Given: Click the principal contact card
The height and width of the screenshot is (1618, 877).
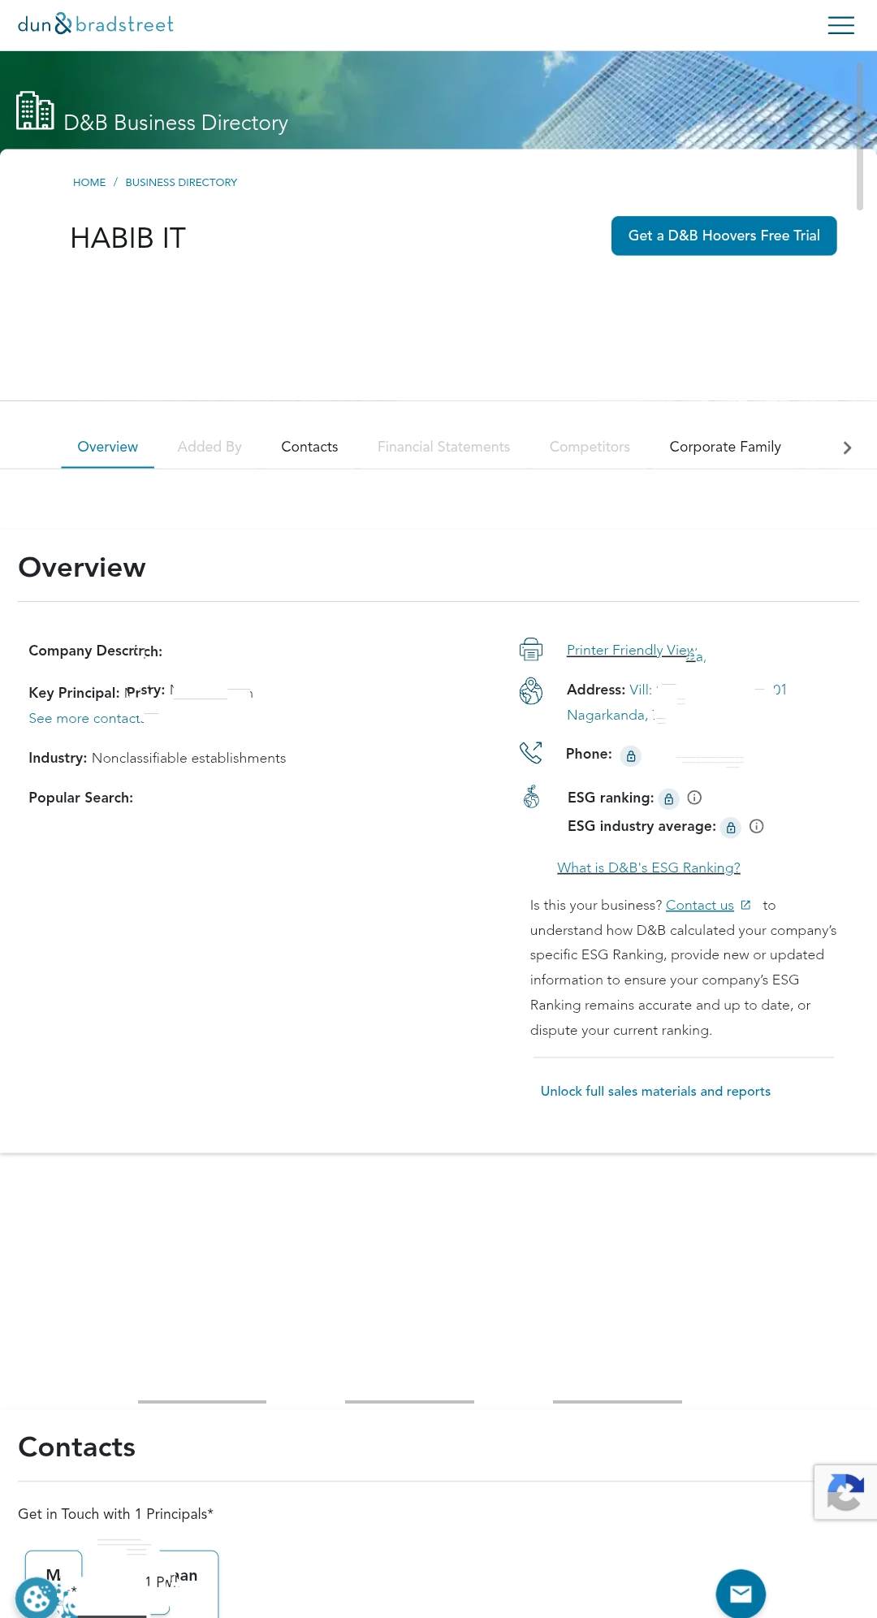Looking at the screenshot, I should point(122,1583).
